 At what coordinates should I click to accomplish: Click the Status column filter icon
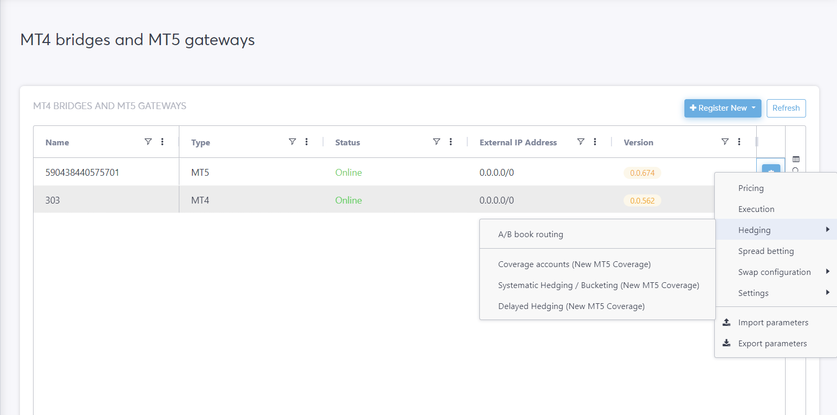(x=436, y=142)
